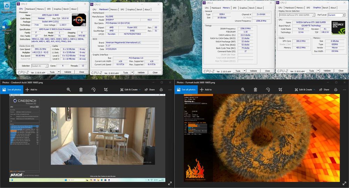
Task: Click the zoom magnifier in the Cinebench photo window
Action: 68,89
